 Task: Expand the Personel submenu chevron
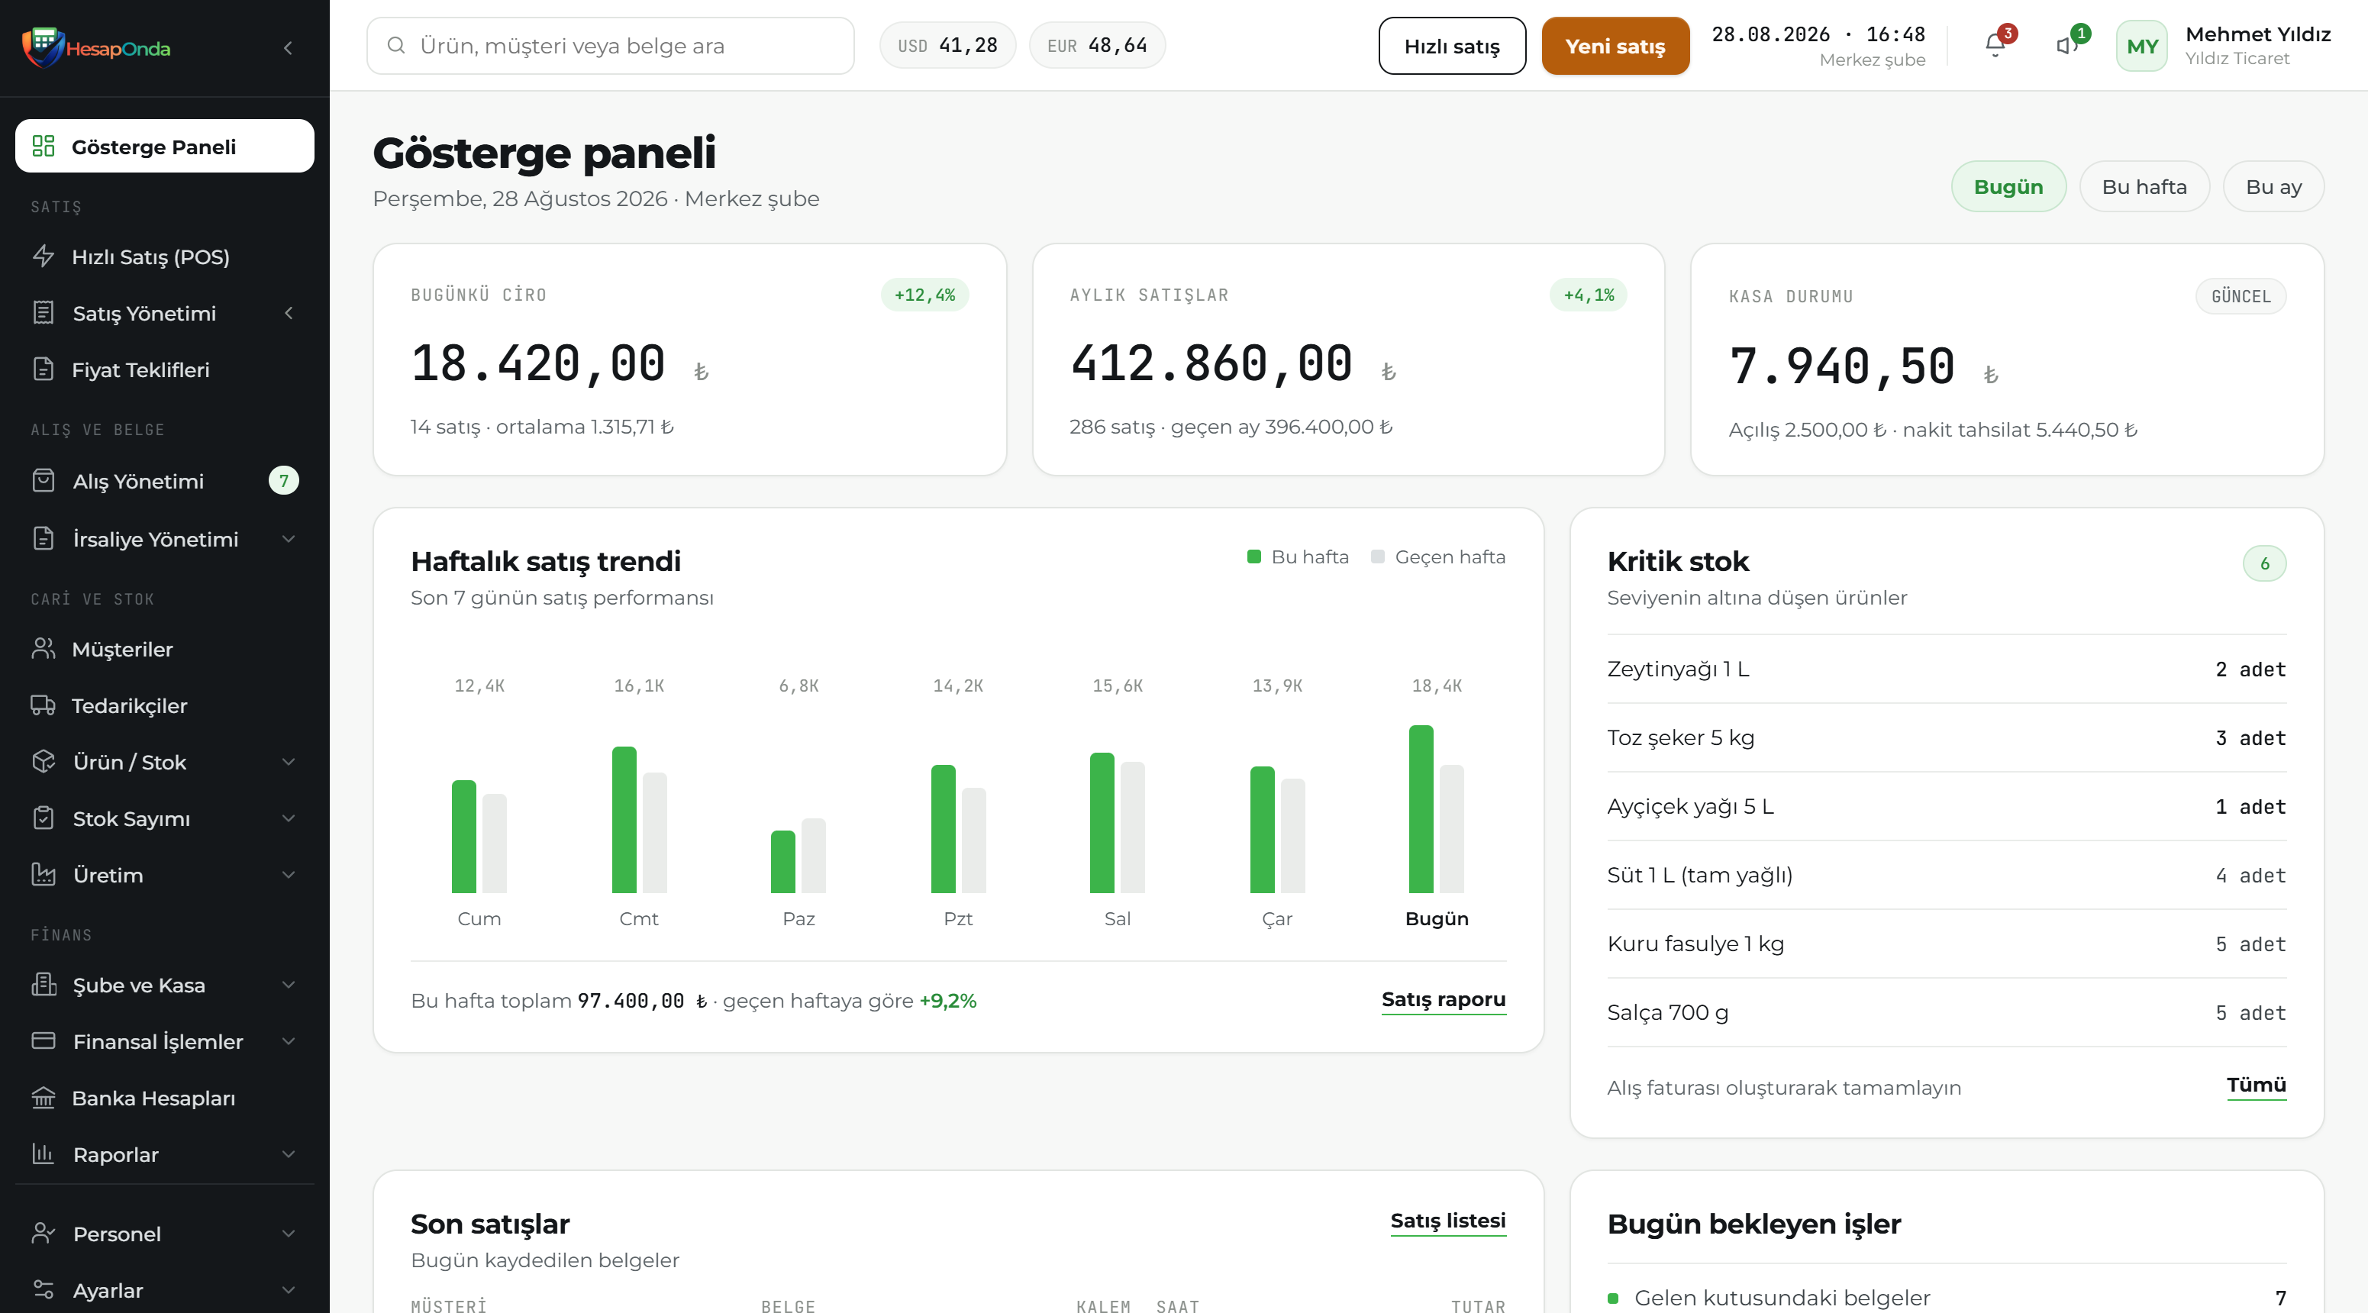[289, 1234]
